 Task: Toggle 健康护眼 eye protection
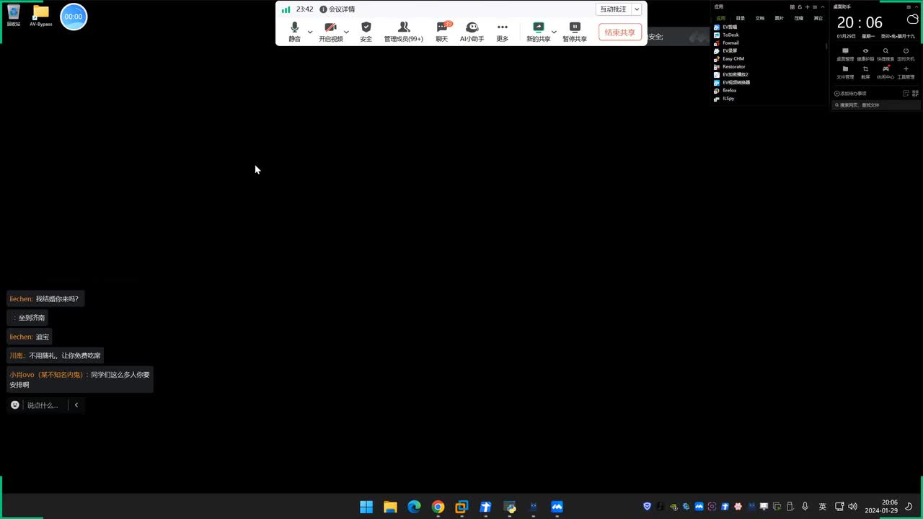click(865, 54)
